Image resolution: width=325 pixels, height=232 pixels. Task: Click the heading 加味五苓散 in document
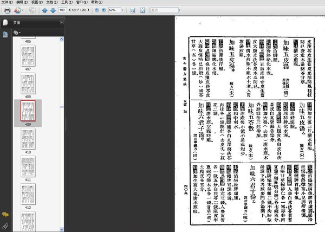[251, 117]
